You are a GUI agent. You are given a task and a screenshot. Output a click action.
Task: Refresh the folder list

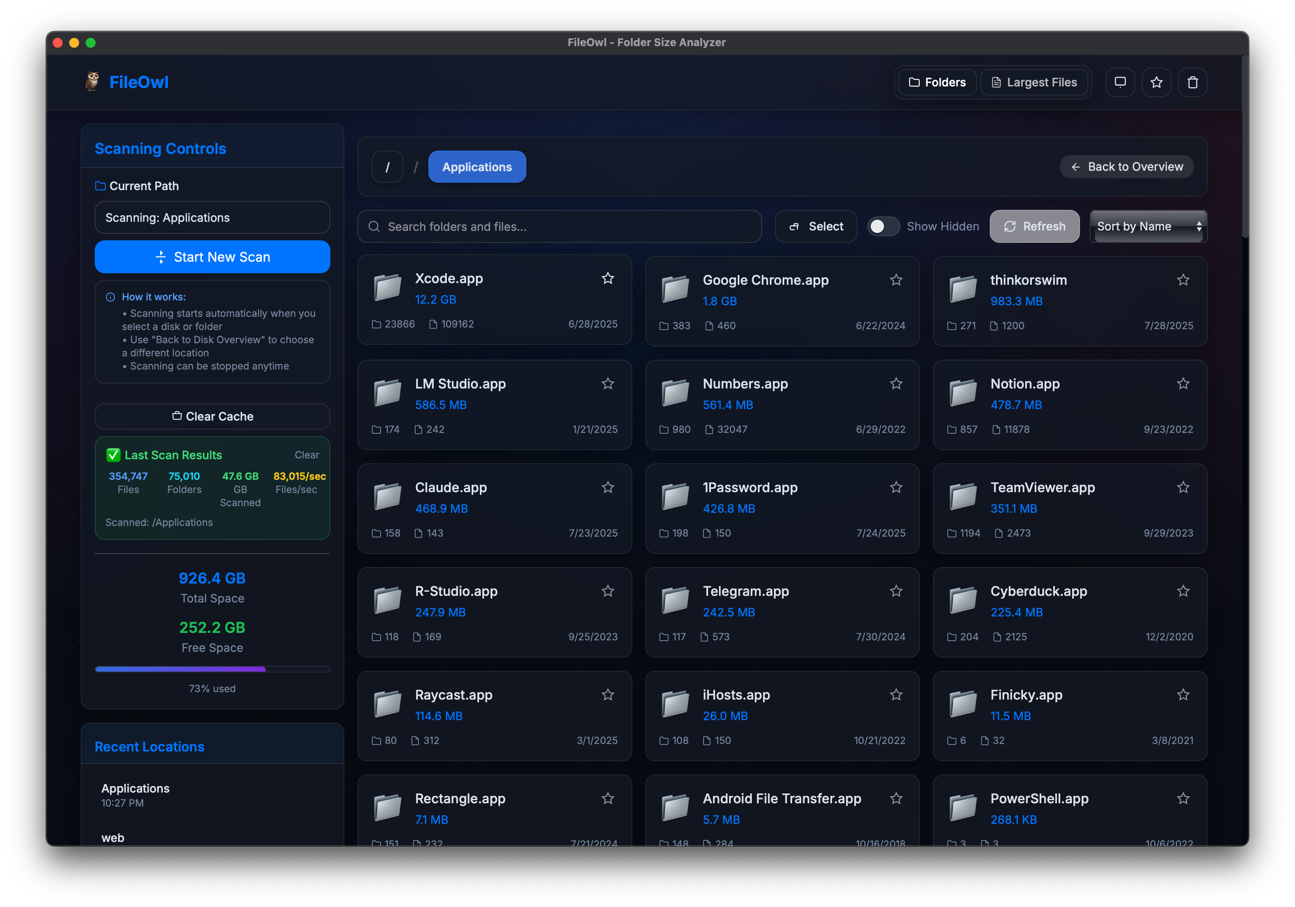[1034, 226]
